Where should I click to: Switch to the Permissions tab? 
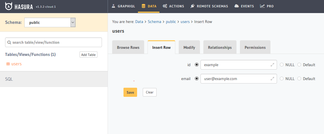pyautogui.click(x=255, y=47)
